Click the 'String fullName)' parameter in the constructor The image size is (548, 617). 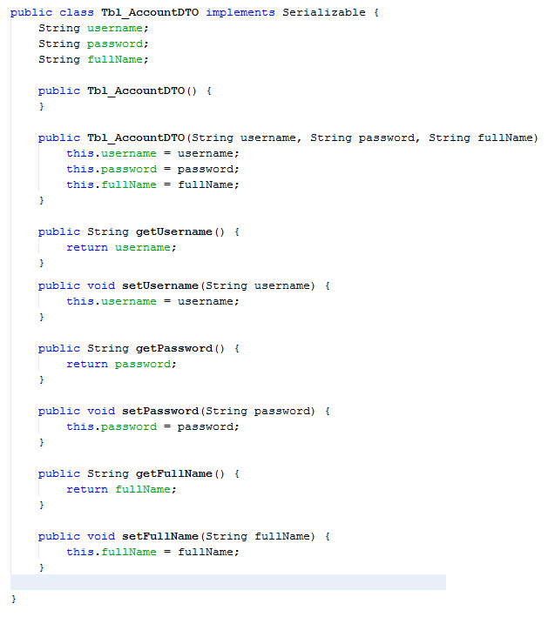coord(484,138)
